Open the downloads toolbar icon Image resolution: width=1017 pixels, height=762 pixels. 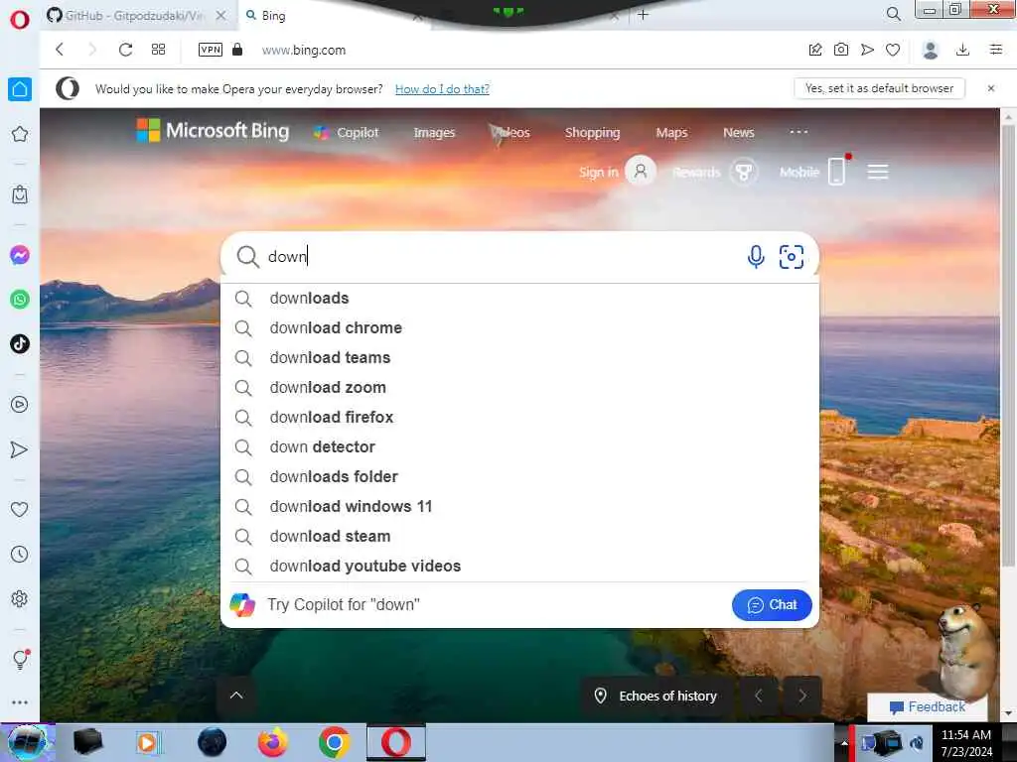click(x=962, y=50)
